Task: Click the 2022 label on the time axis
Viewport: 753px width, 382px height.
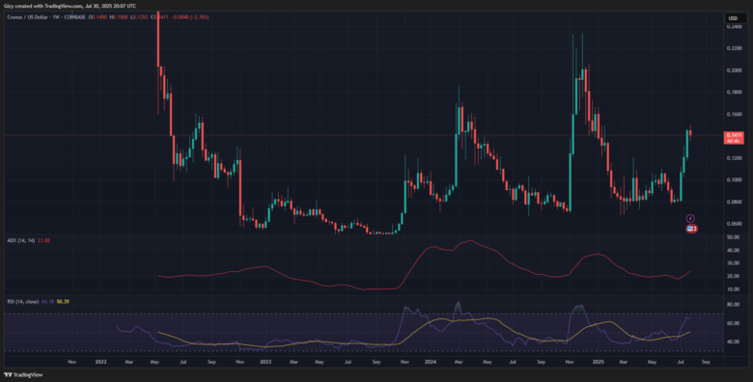Action: coord(101,361)
